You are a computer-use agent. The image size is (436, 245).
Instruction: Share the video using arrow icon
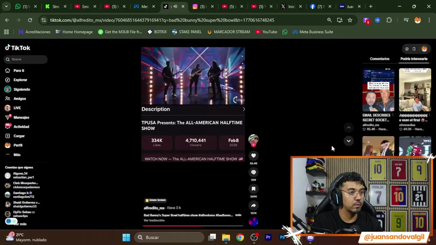(253, 206)
